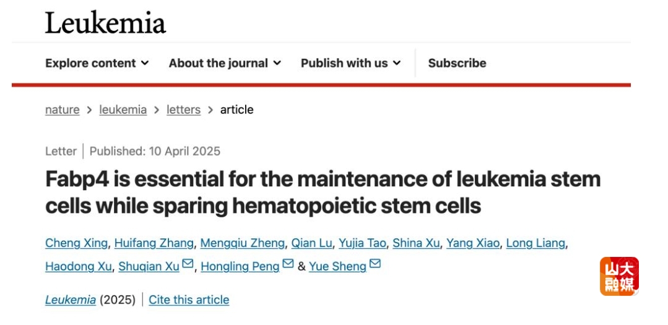Click the orange watermark logo badge
The height and width of the screenshot is (325, 668).
click(619, 276)
